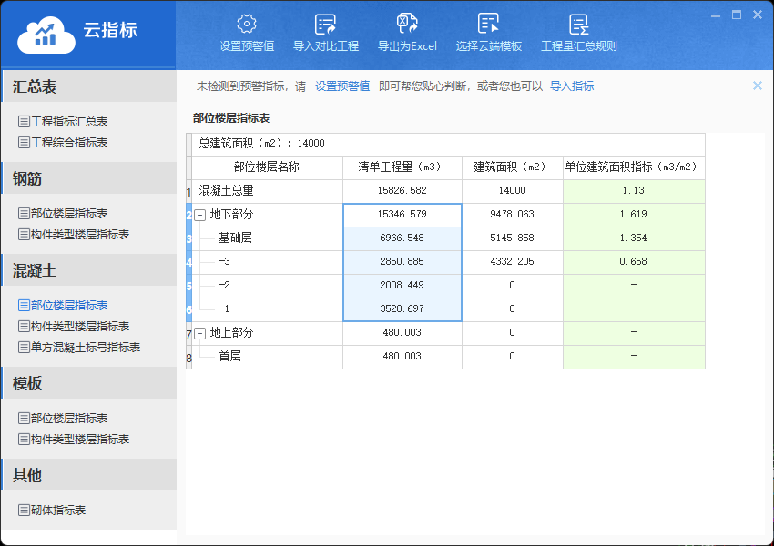Select the 首层 row name

229,356
